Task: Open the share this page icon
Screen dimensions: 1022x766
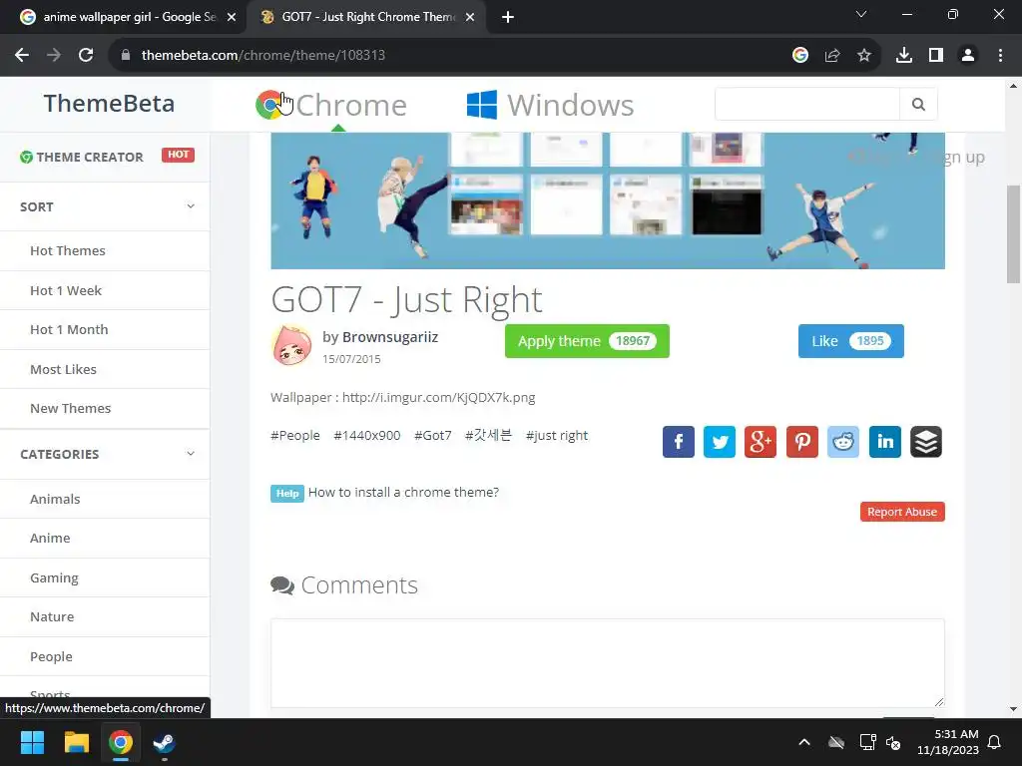Action: click(831, 56)
